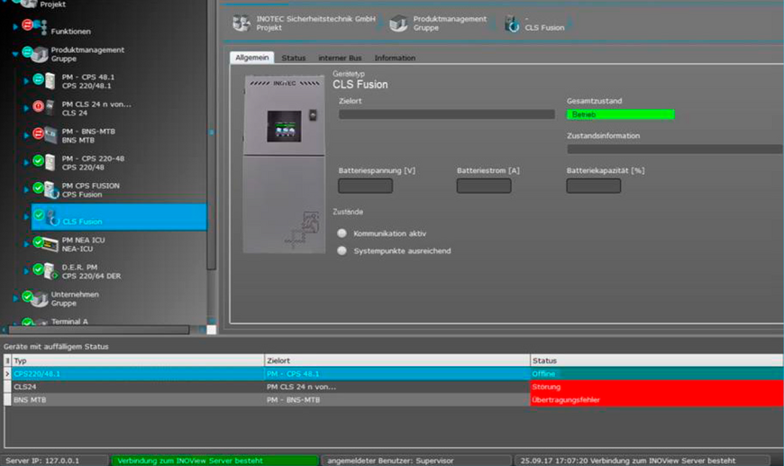This screenshot has height=466, width=784.
Task: Click the Funktionen icon in the tree
Action: [x=41, y=27]
